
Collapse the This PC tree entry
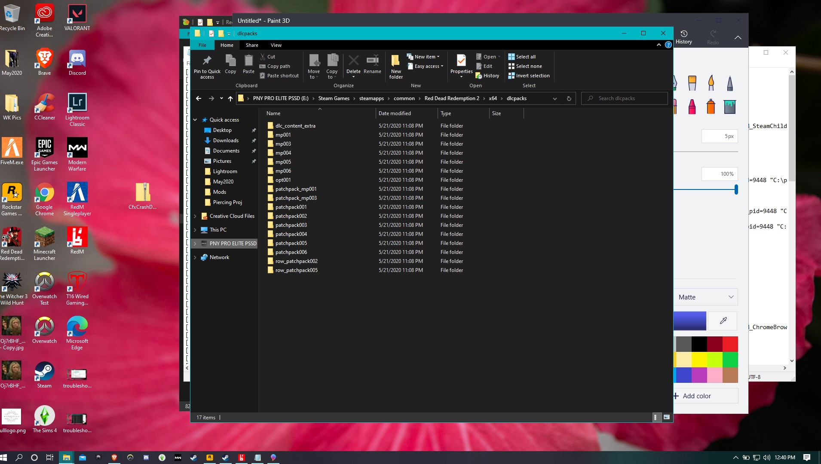pyautogui.click(x=196, y=230)
